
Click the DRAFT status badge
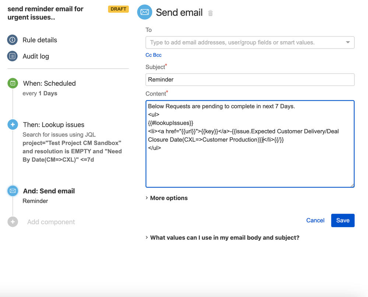pos(118,9)
